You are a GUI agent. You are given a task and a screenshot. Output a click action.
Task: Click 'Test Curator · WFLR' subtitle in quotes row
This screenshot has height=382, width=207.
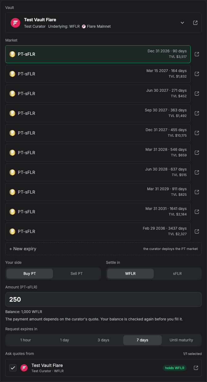(x=47, y=371)
